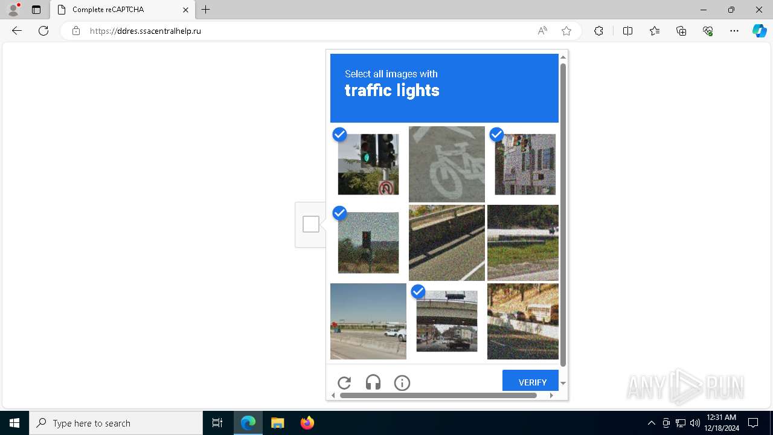The height and width of the screenshot is (435, 773).
Task: Deselect the green traffic light tile
Action: (x=368, y=164)
